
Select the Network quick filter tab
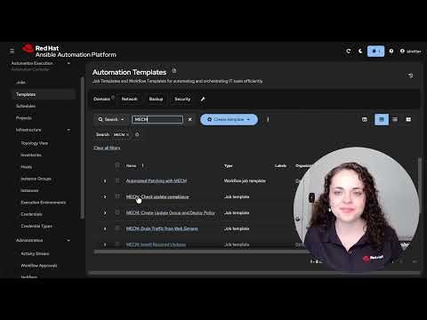(x=130, y=99)
